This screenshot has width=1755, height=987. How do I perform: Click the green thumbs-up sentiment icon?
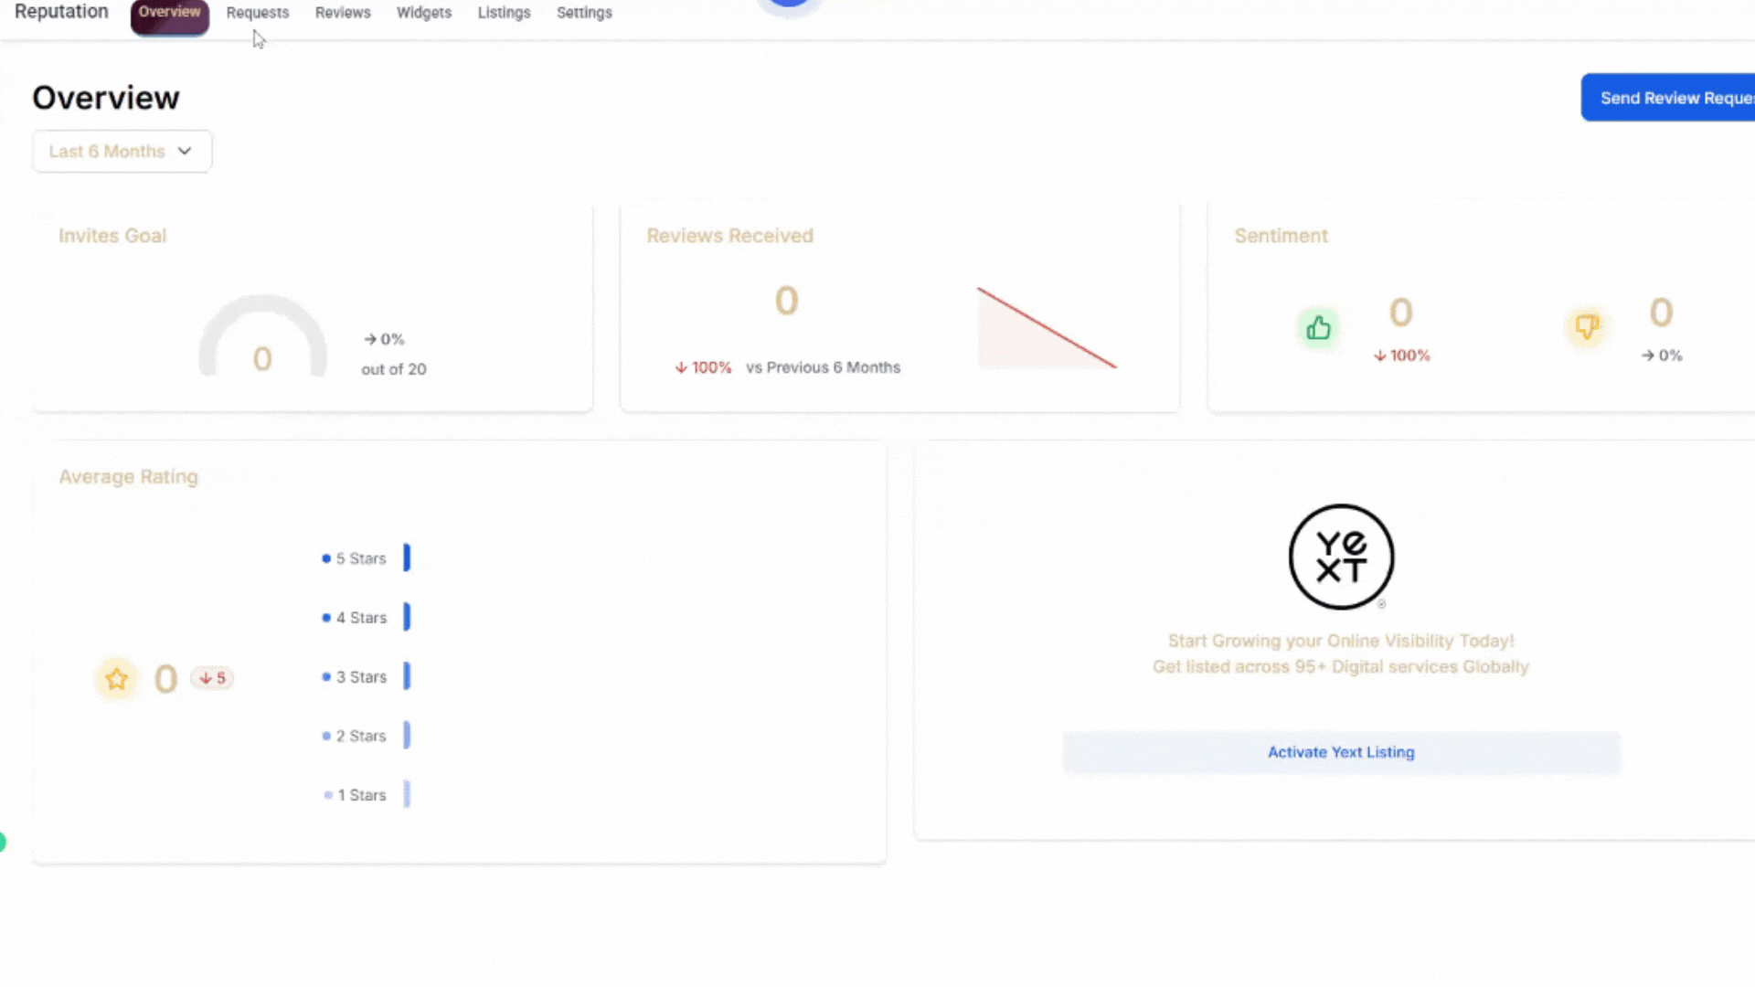tap(1318, 327)
